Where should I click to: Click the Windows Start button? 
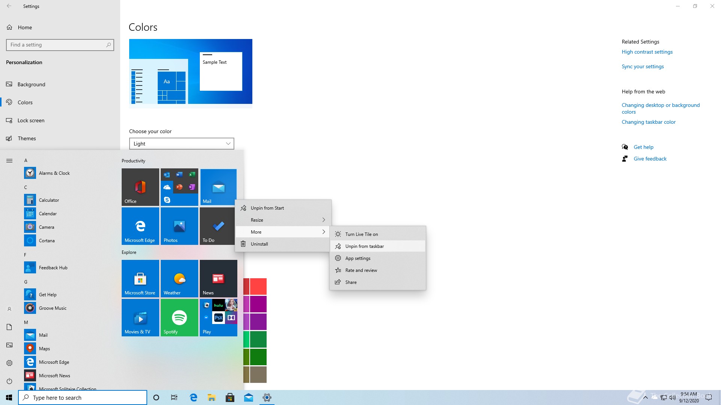pos(9,397)
